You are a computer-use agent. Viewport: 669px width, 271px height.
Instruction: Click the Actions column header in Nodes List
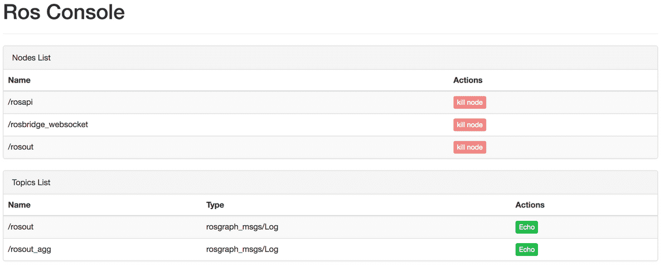tap(468, 80)
